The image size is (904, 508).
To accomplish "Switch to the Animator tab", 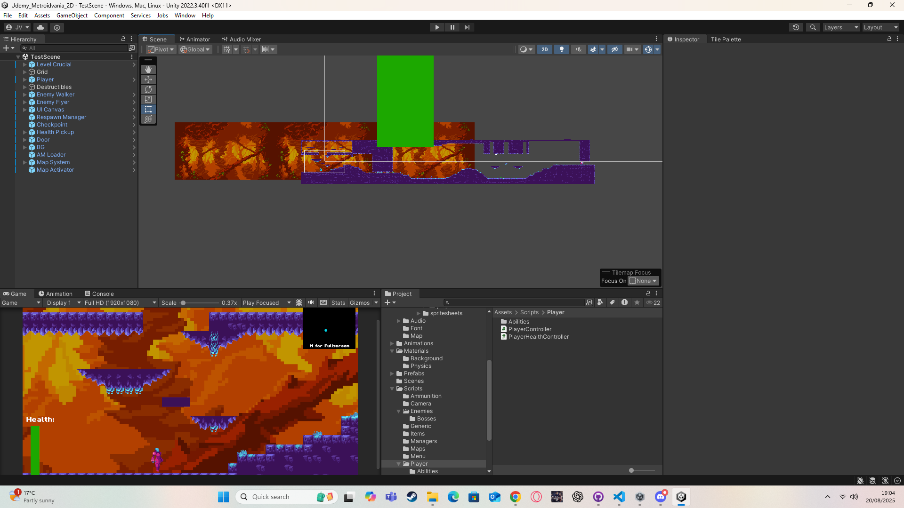I will (x=194, y=39).
